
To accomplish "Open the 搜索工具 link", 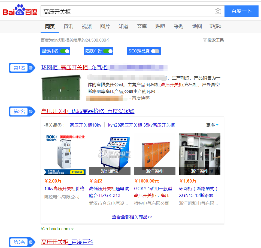I will [x=216, y=40].
